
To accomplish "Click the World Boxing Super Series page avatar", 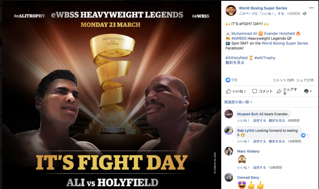I will [x=231, y=10].
